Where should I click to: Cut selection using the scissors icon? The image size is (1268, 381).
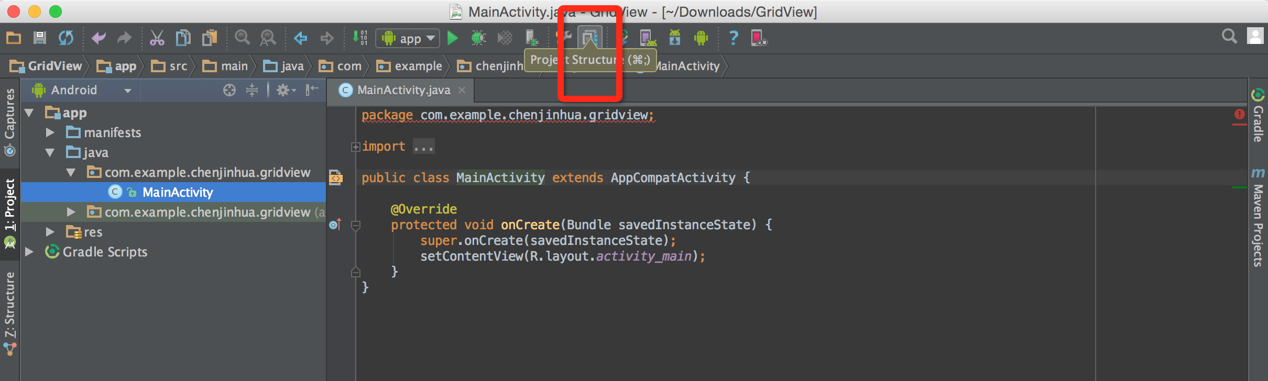click(x=157, y=38)
